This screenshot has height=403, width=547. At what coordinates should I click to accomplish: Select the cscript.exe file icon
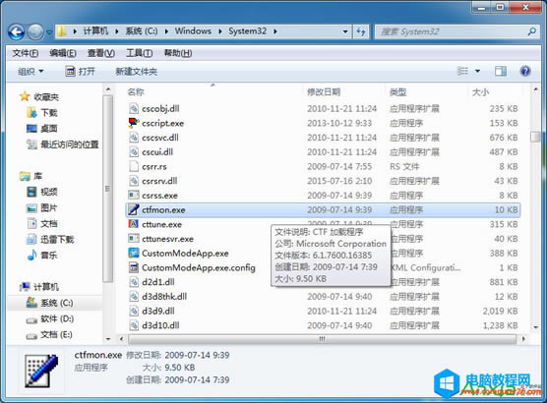[134, 123]
